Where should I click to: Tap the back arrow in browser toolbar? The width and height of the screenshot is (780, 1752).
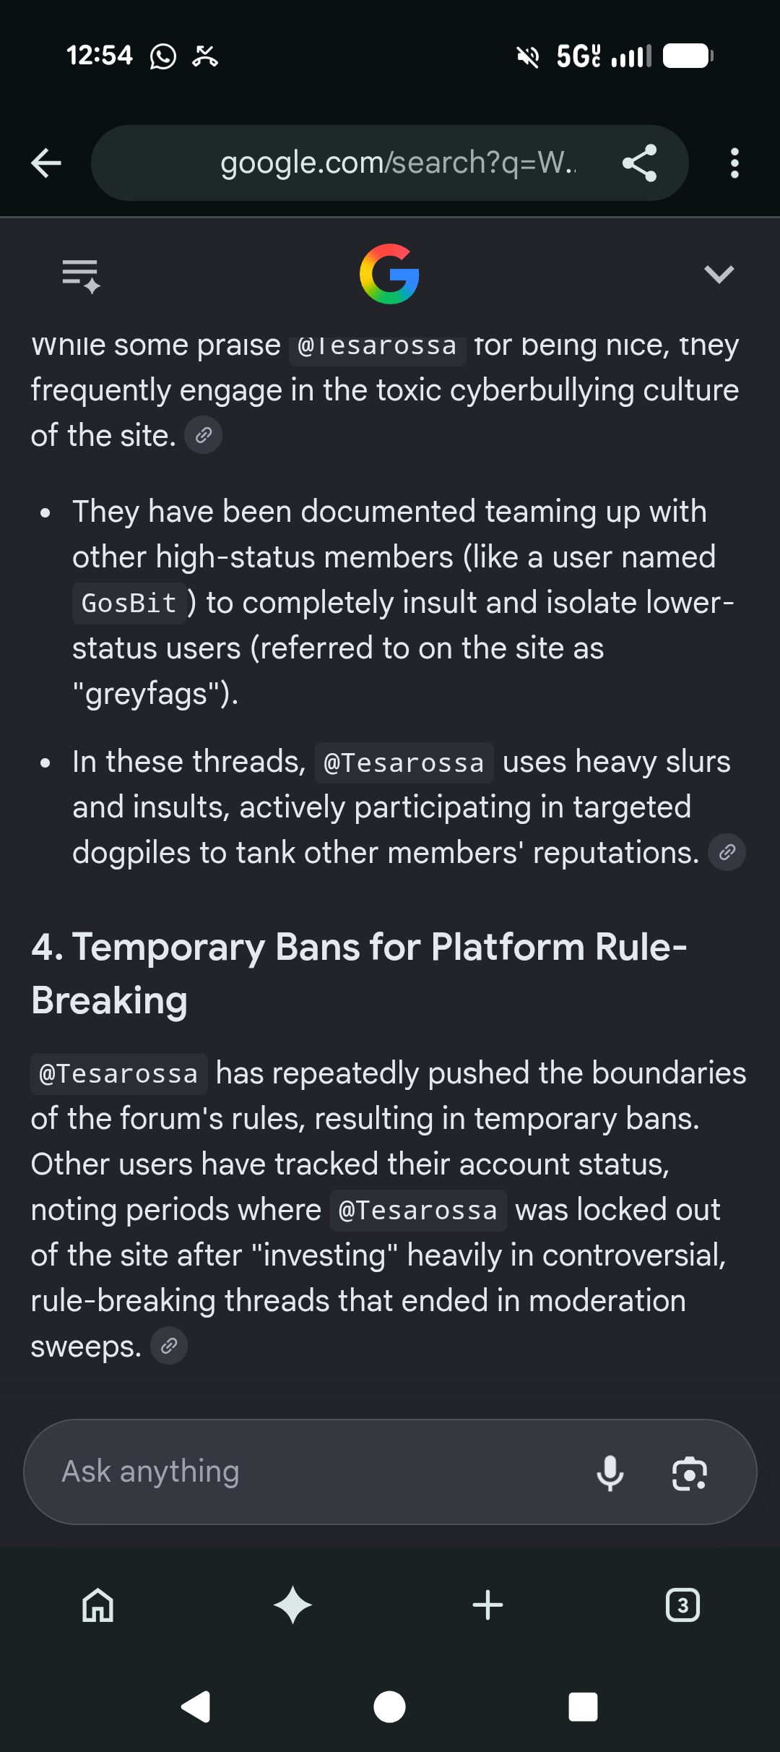pyautogui.click(x=46, y=163)
